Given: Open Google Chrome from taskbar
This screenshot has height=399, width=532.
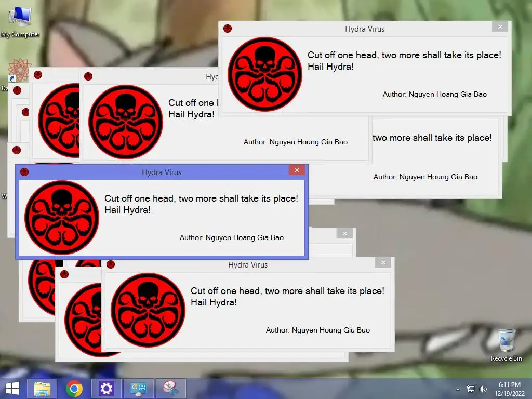Looking at the screenshot, I should point(74,389).
